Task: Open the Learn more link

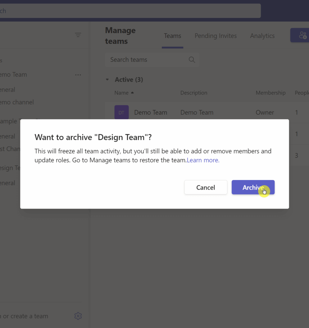Action: [x=203, y=160]
